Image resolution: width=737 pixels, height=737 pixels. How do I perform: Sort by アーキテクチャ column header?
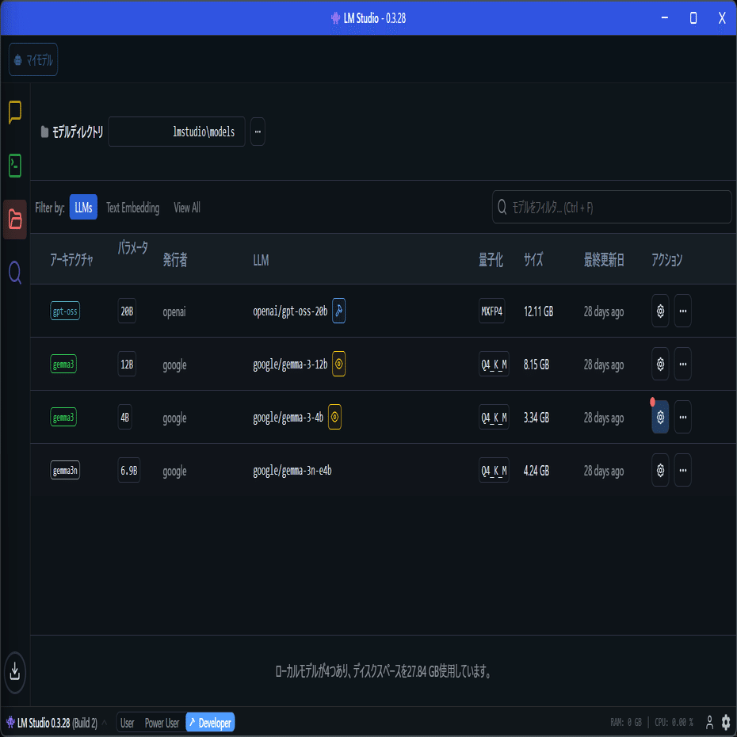(71, 259)
